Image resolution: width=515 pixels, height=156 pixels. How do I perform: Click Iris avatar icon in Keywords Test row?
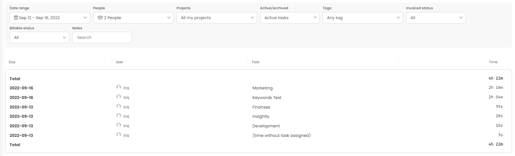point(119,97)
